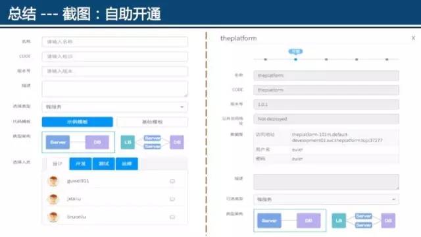This screenshot has width=421, height=237.
Task: Focus the CODE input in left form
Action: [x=115, y=57]
